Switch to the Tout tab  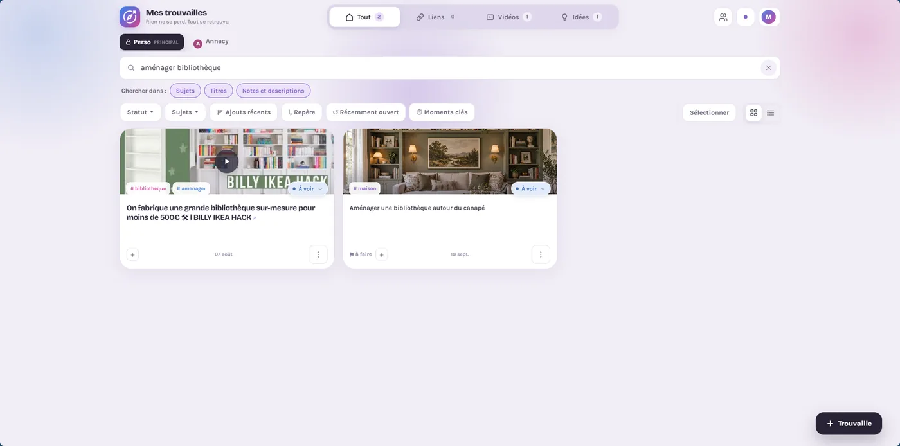364,17
